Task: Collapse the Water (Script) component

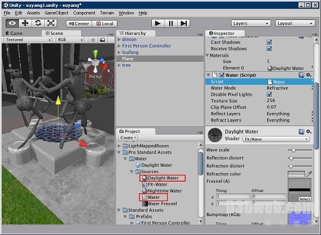Action: (209, 75)
